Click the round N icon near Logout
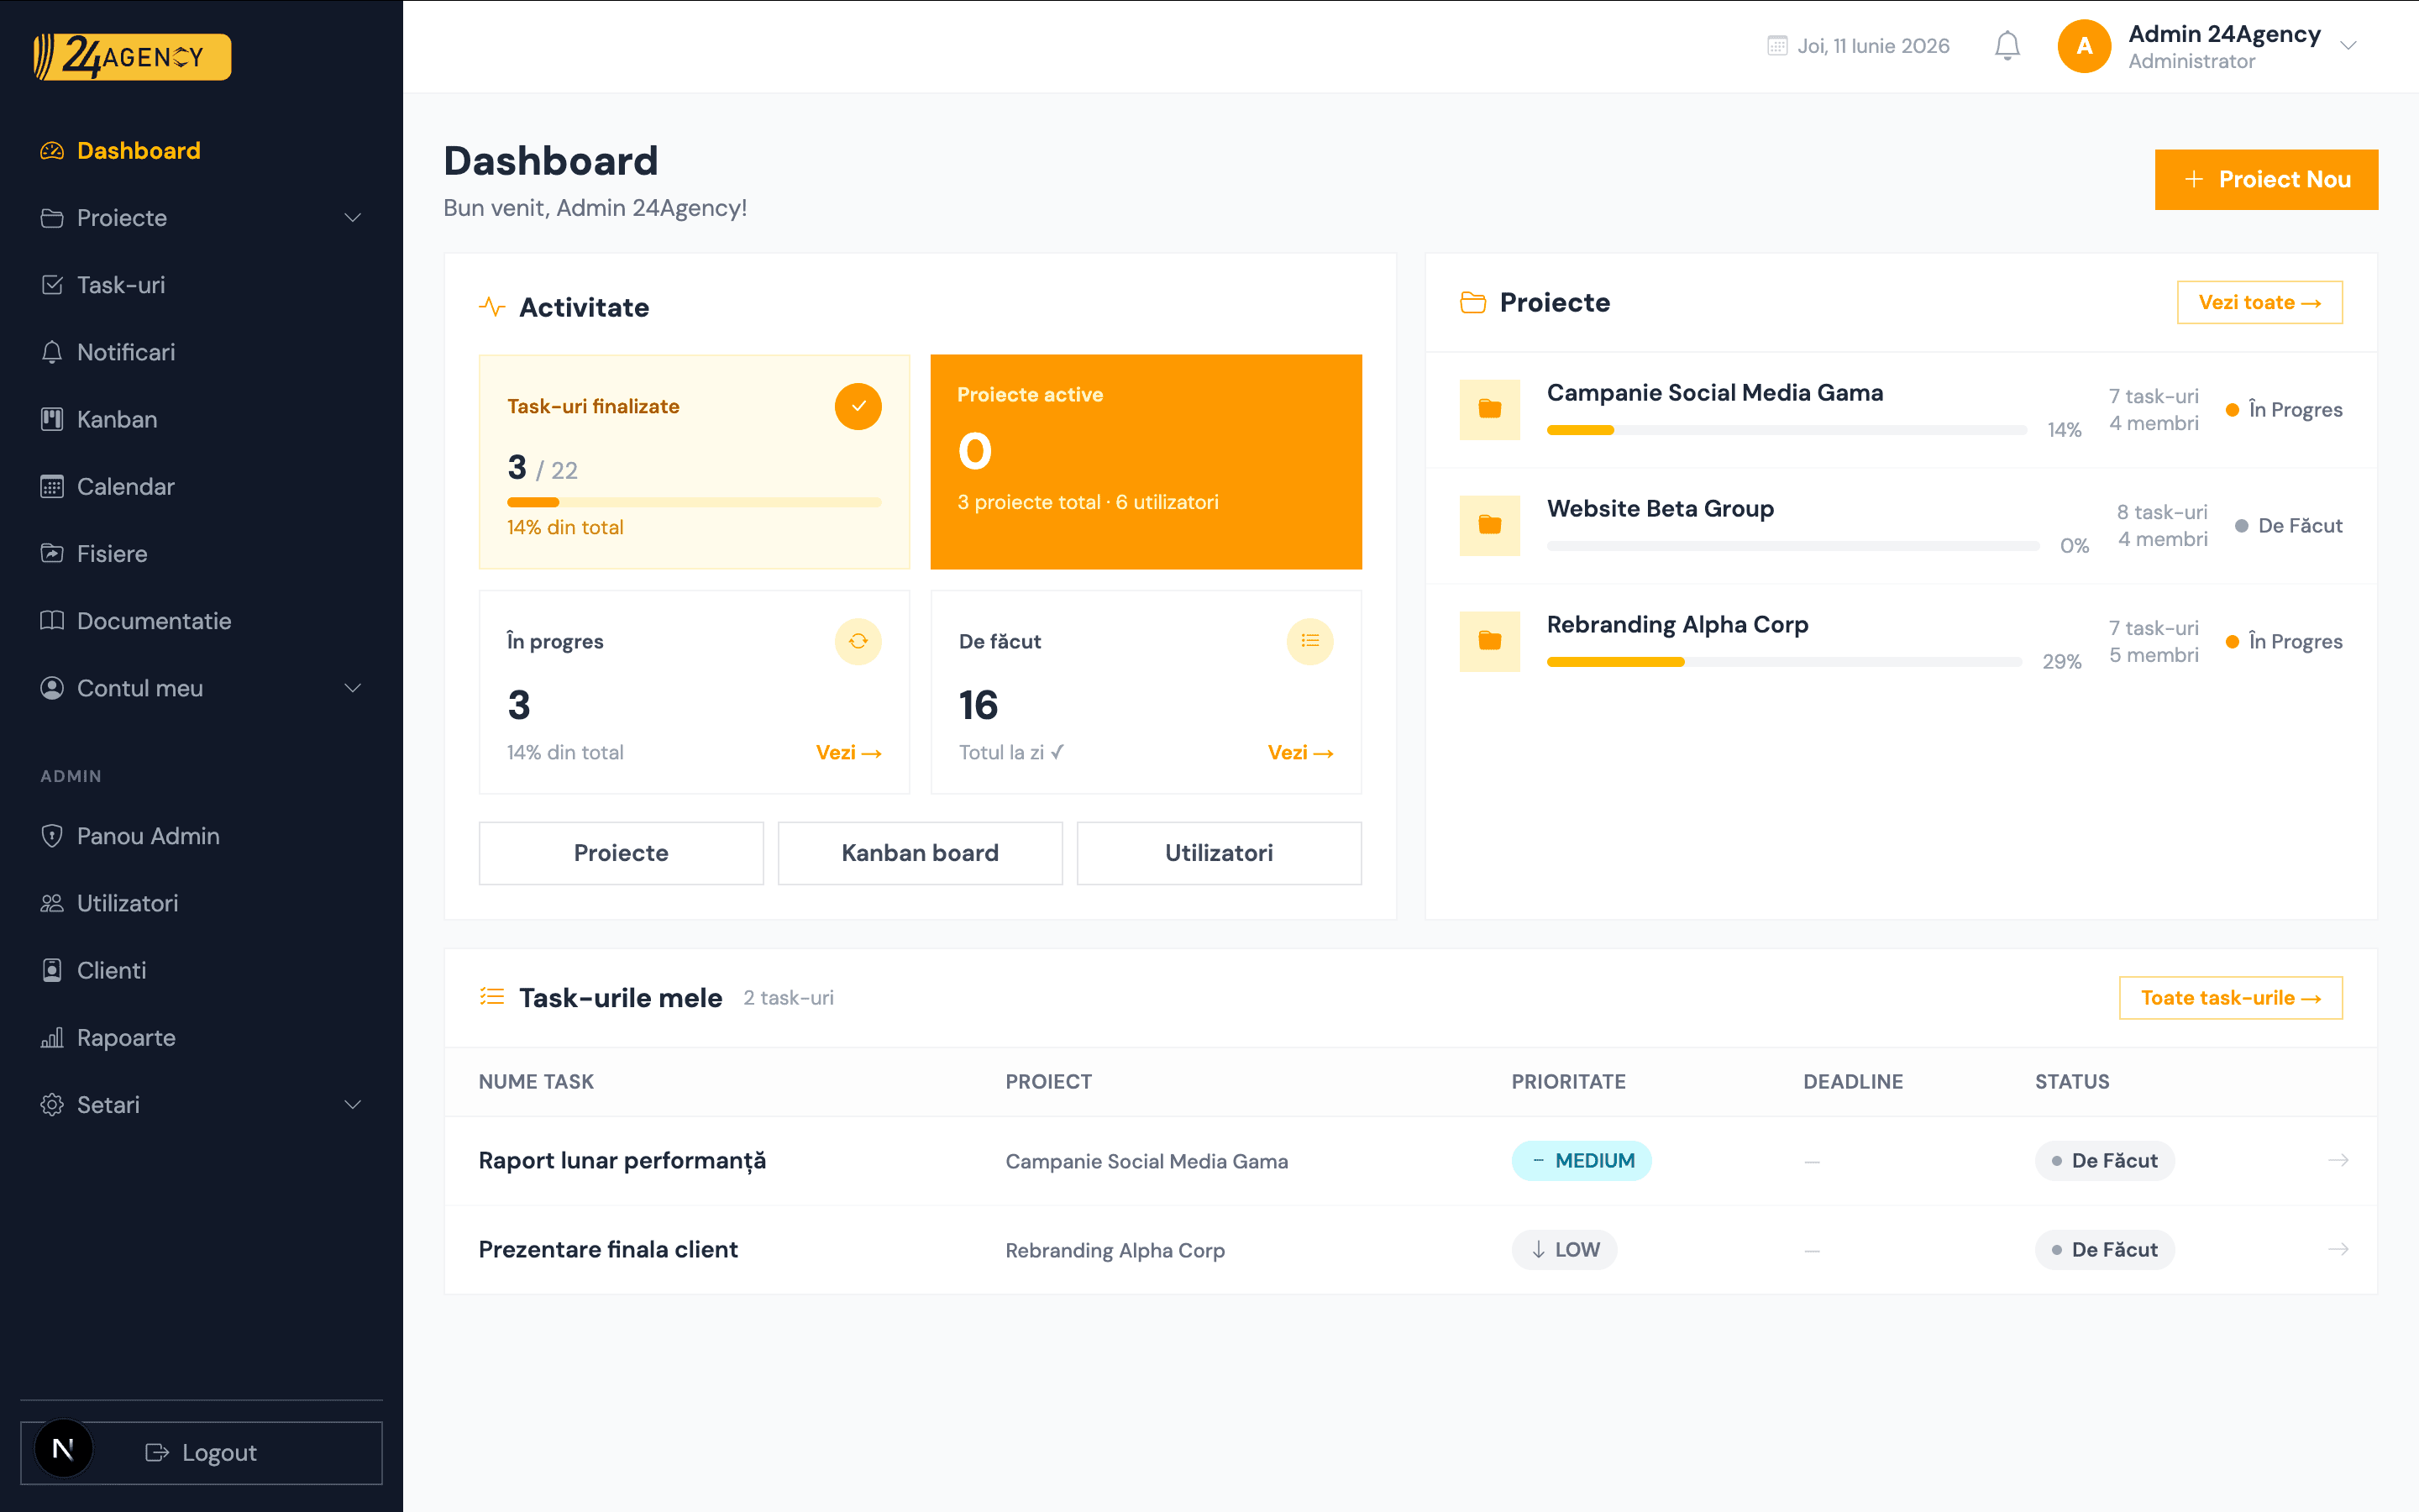Image resolution: width=2419 pixels, height=1512 pixels. [63, 1449]
